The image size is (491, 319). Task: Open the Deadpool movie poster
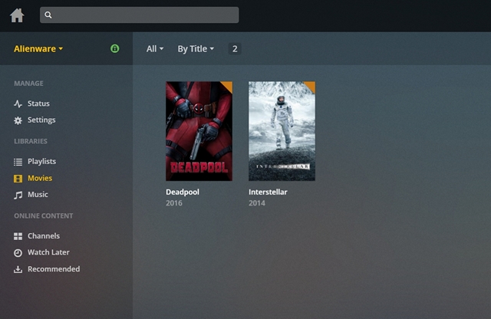pos(199,131)
